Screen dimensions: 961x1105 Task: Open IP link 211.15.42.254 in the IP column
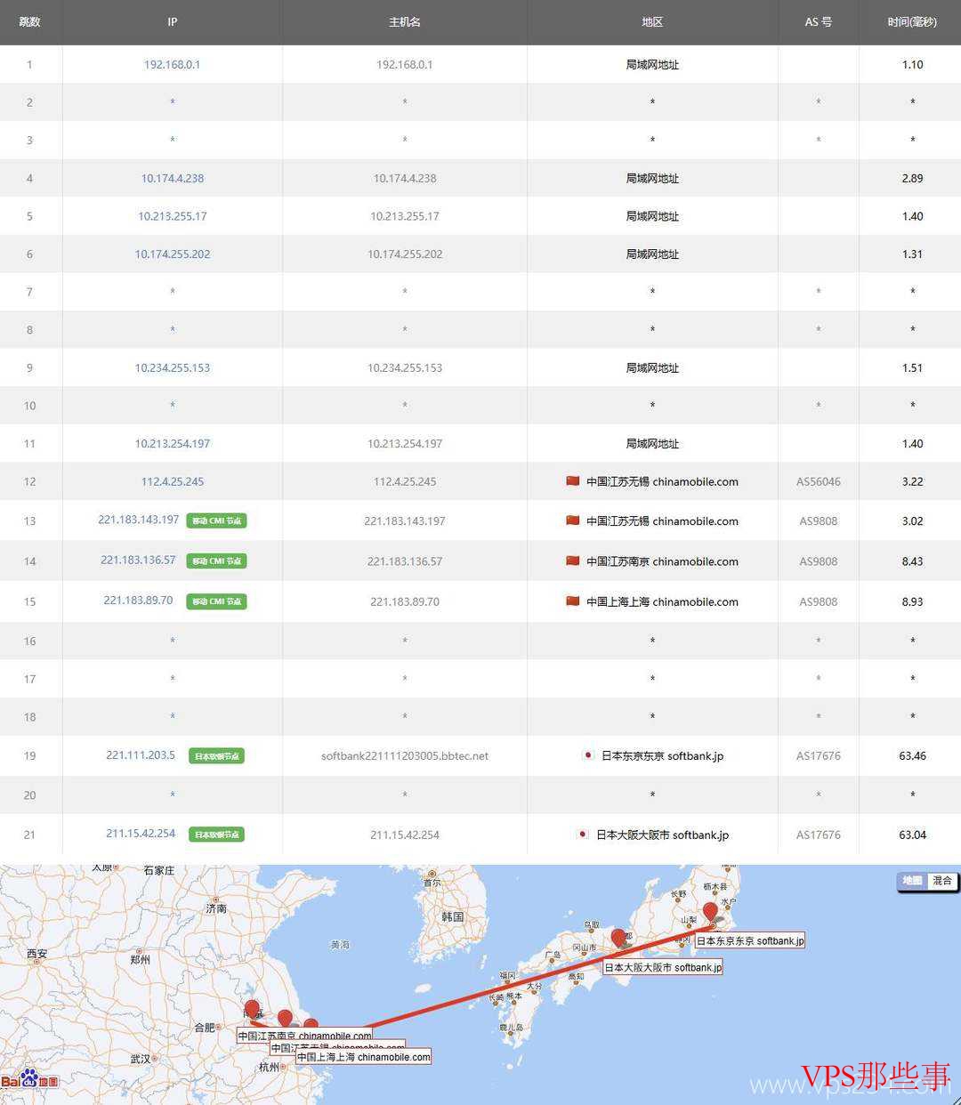[141, 833]
